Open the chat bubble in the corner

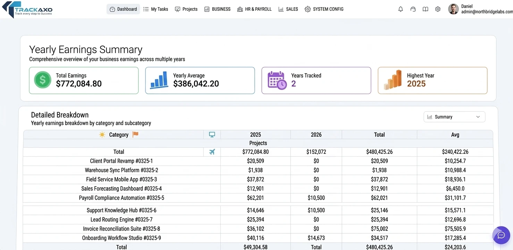point(501,235)
